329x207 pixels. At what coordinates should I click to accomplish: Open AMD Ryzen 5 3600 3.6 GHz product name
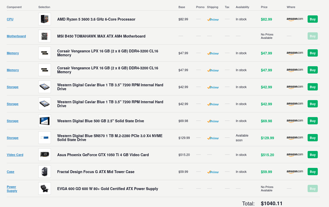pos(96,19)
